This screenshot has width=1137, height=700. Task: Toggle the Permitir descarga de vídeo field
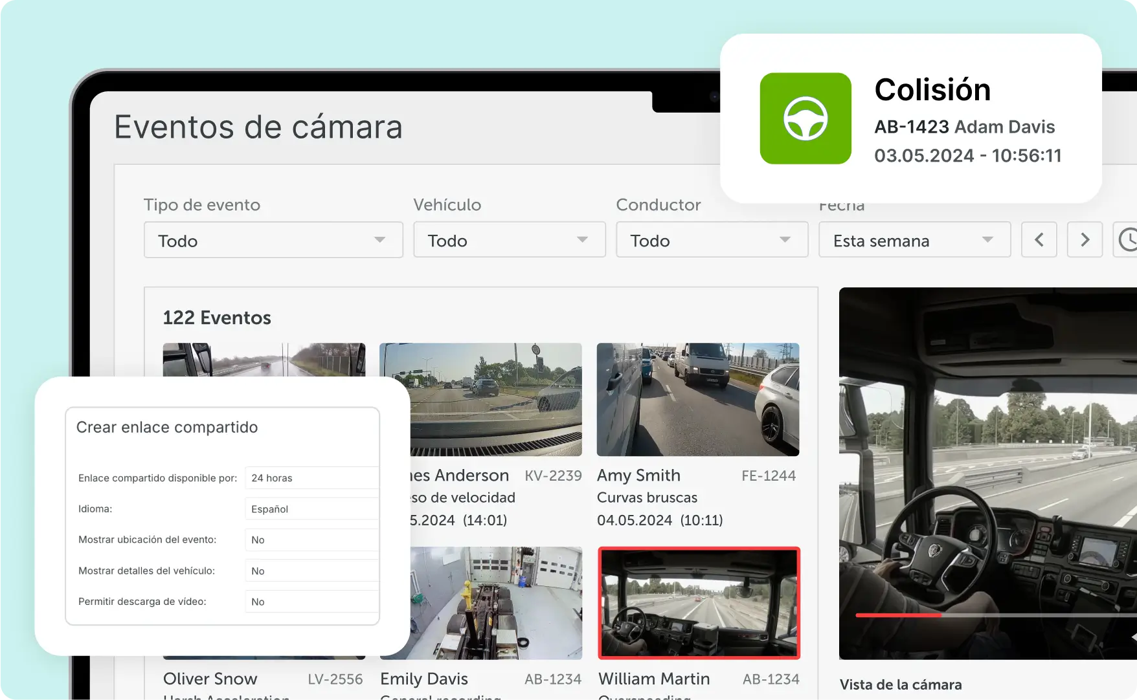pos(312,602)
